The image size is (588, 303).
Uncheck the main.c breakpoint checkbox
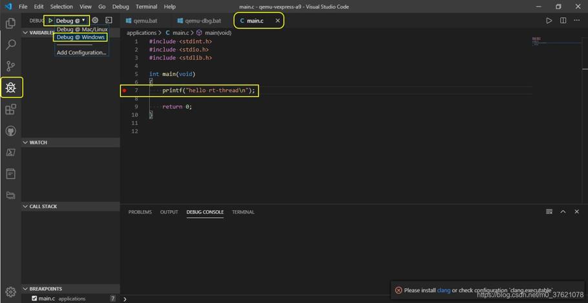tap(34, 298)
